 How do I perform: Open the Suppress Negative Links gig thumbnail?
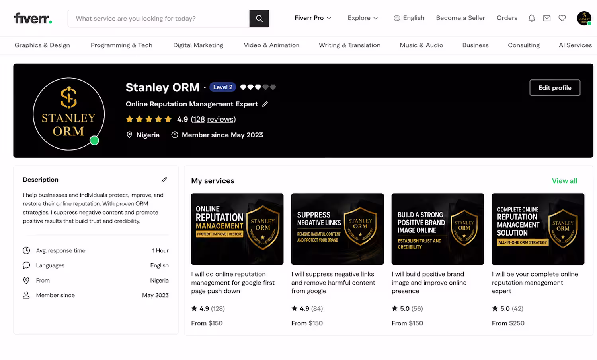click(338, 229)
